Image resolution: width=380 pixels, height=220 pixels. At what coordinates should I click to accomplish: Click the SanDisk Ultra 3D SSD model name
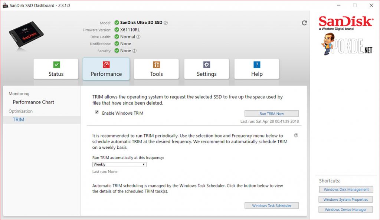tap(141, 23)
